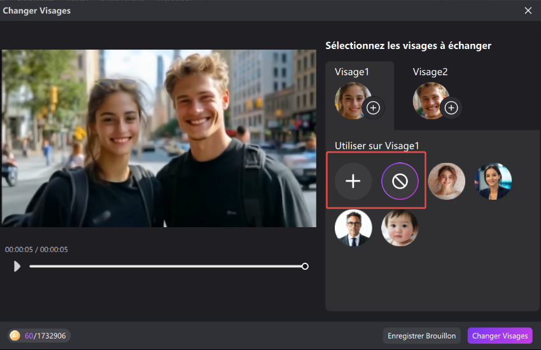Click the AI credits coin icon
This screenshot has height=350, width=541.
click(x=15, y=335)
